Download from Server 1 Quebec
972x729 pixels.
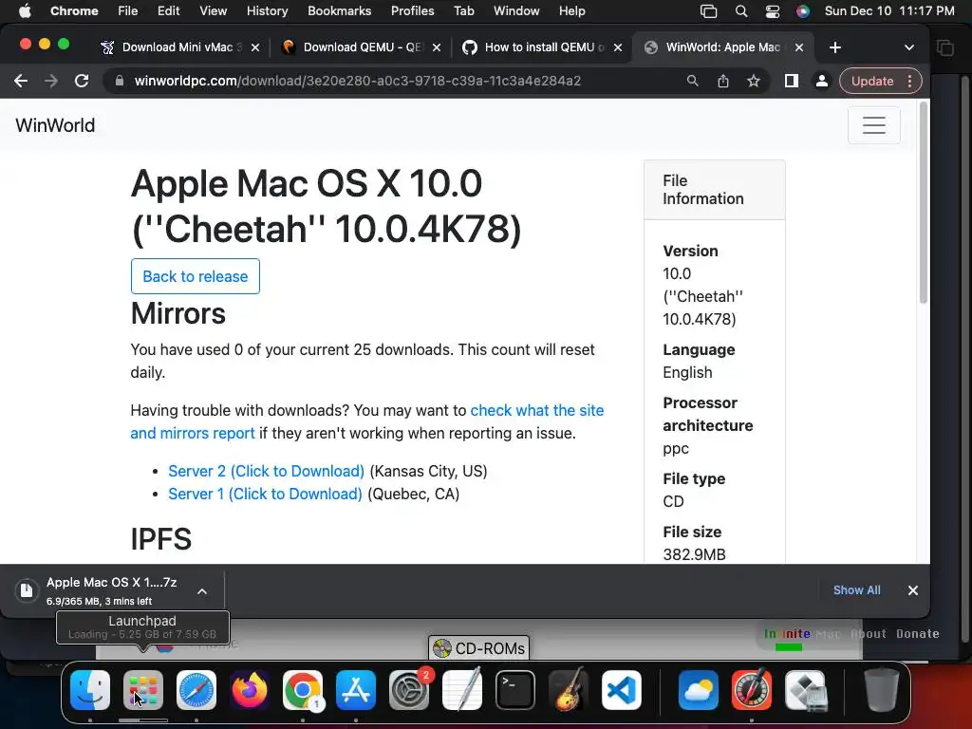coord(266,494)
